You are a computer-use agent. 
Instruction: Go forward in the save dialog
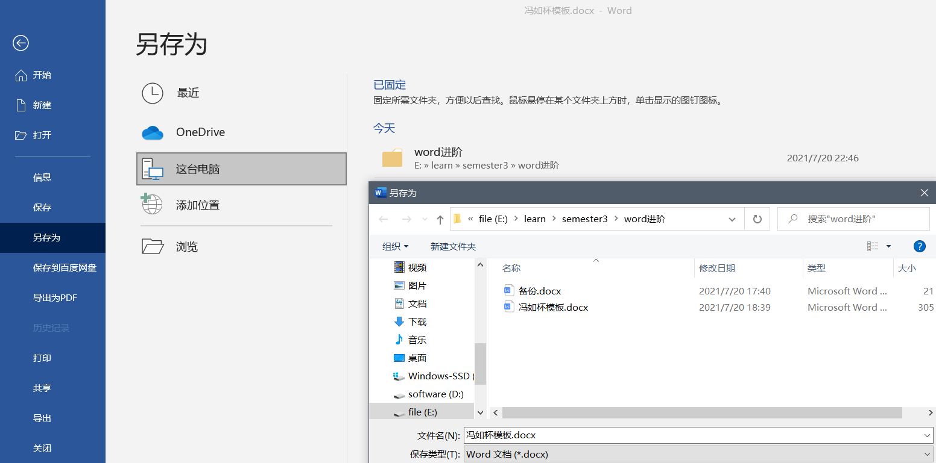(406, 220)
